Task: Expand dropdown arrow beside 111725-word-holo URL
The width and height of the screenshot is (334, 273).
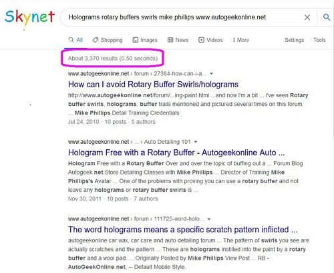Action: (209, 219)
